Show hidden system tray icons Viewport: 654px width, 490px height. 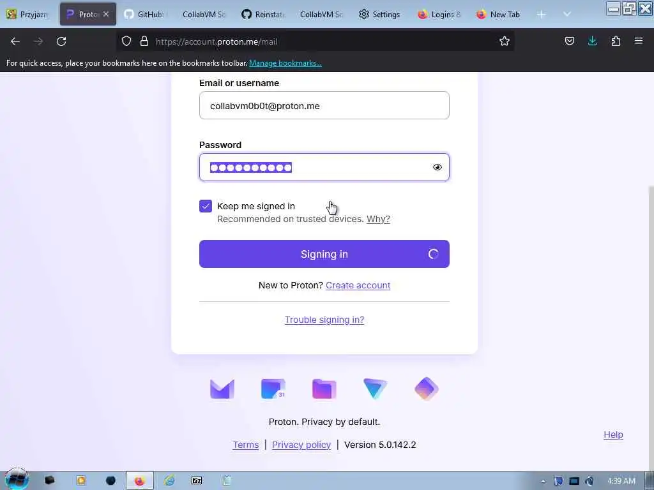click(x=543, y=481)
